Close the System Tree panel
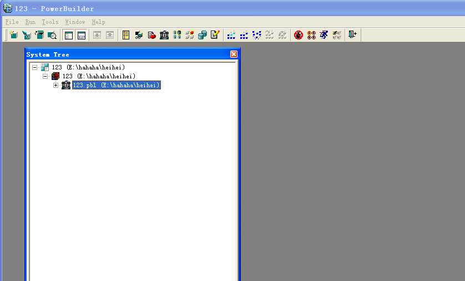This screenshot has height=281, width=465. click(234, 54)
